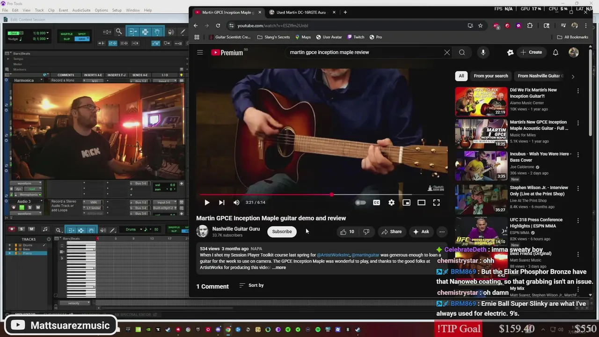599x337 pixels.
Task: Mute the video volume speaker
Action: 236,203
